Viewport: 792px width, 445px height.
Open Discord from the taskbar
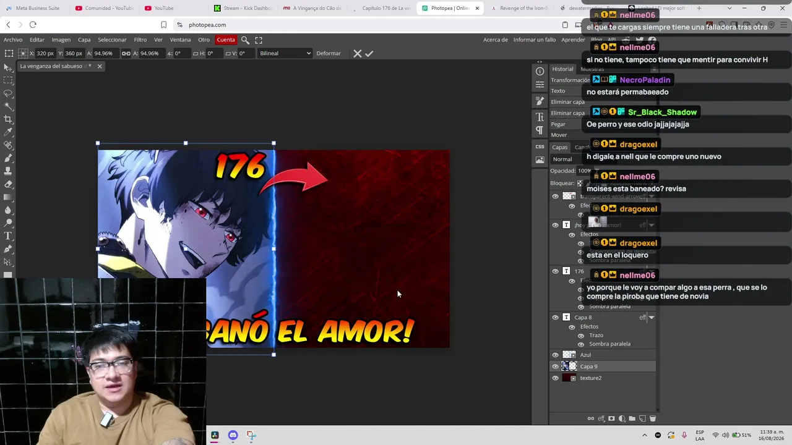click(x=233, y=435)
